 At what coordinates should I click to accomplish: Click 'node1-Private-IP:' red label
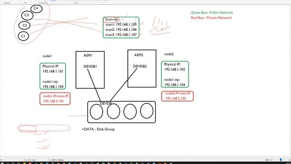tap(56, 96)
